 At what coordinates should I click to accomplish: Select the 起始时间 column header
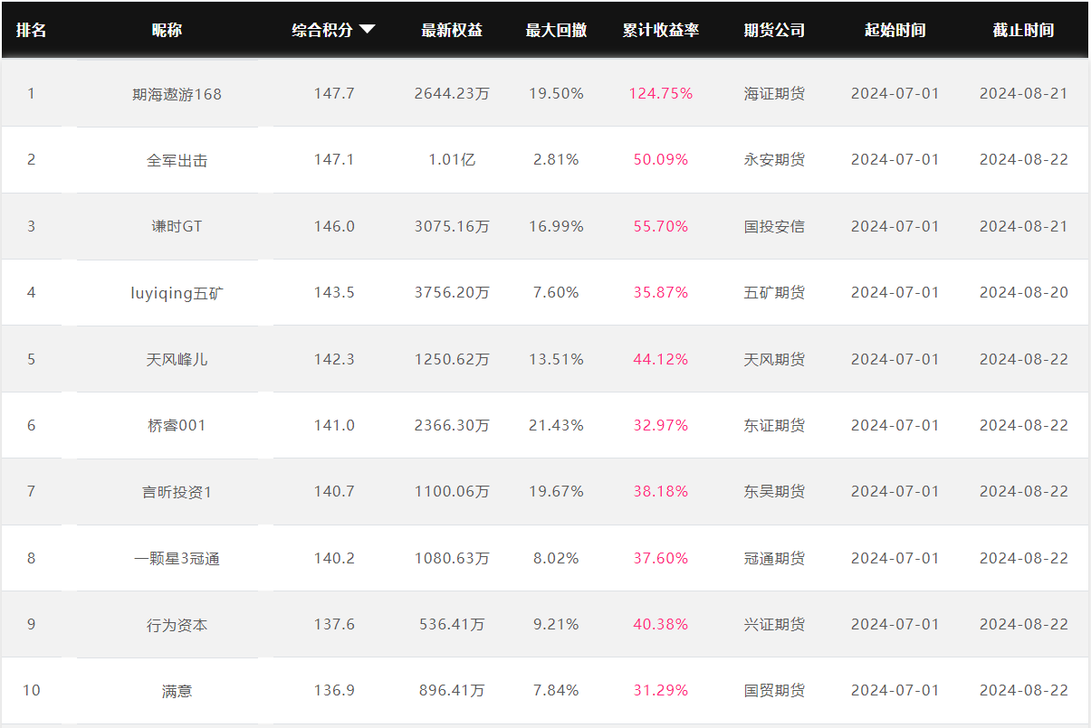[x=895, y=30]
